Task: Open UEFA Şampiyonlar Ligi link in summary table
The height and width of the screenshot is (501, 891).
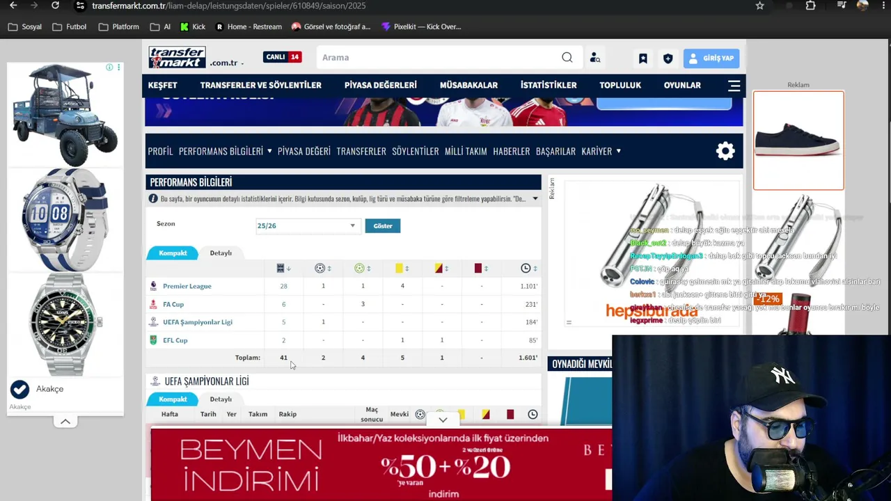Action: coord(198,322)
